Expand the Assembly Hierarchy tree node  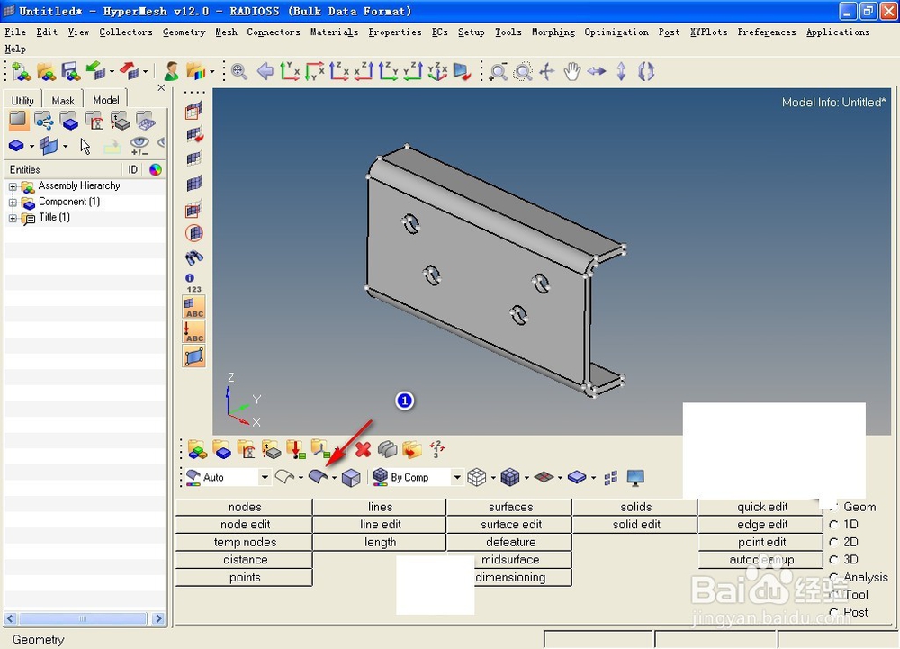click(x=13, y=186)
